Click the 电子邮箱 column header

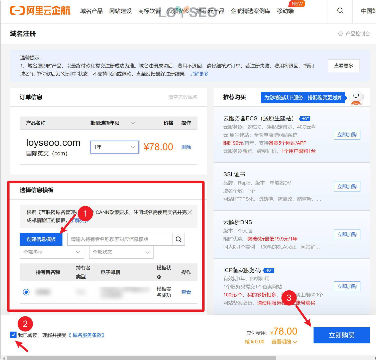(x=110, y=272)
